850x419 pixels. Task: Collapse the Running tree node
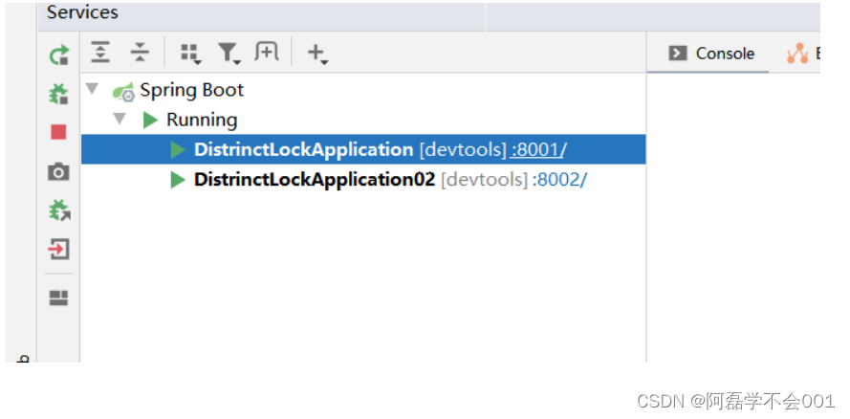pos(120,119)
